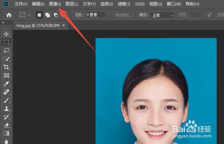
Task: Toggle the 消除锯齿 anti-alias checkbox
Action: pyautogui.click(x=111, y=15)
